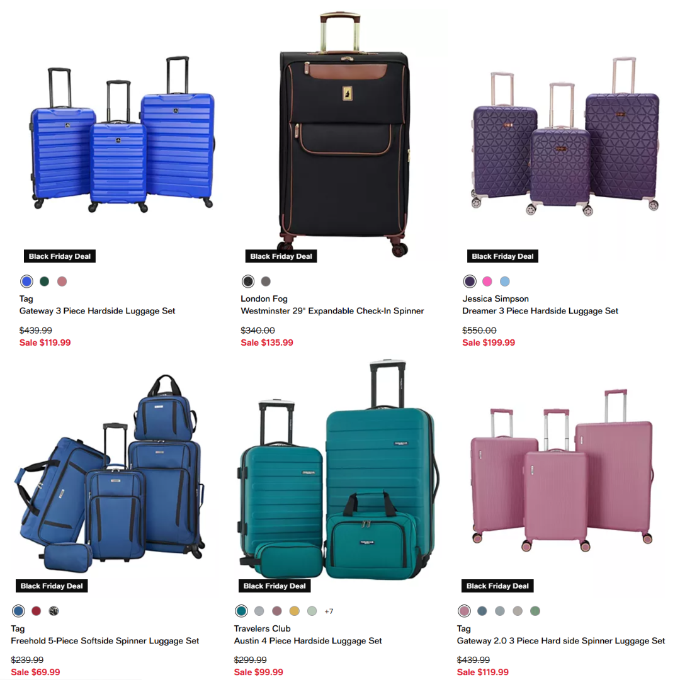View the black London Fog suitcase image
This screenshot has height=680, width=680.
pos(344,135)
